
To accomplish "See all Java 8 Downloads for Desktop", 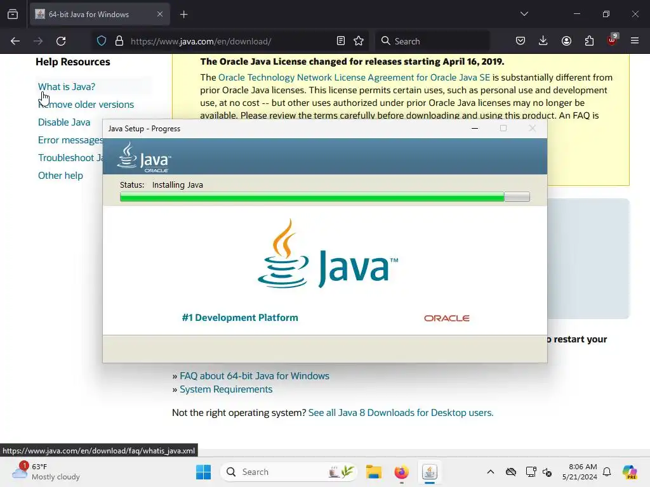I will tap(401, 413).
